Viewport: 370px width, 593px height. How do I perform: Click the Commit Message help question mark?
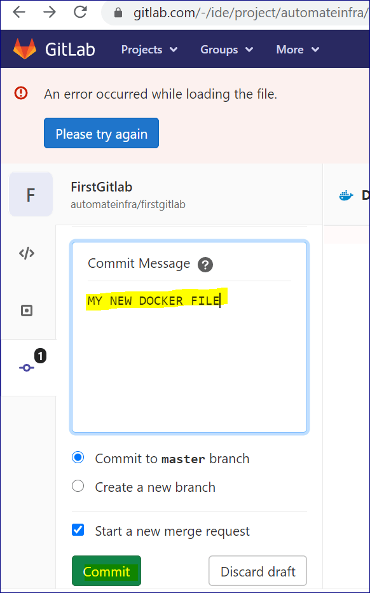coord(205,264)
